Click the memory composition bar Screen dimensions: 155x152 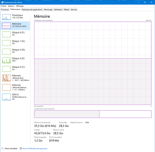[93, 114]
